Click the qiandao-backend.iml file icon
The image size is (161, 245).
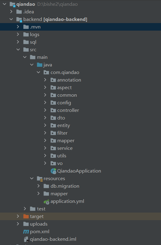coord(26,239)
